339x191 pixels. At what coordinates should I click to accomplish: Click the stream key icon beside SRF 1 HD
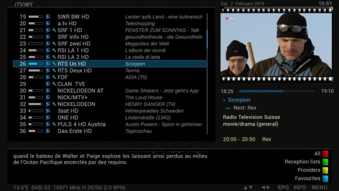pyautogui.click(x=54, y=30)
